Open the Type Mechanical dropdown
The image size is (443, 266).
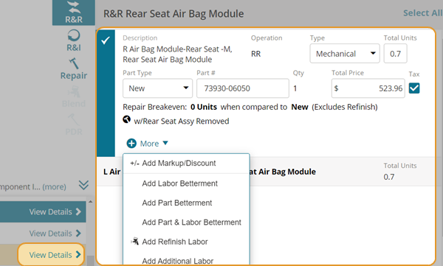pos(345,54)
